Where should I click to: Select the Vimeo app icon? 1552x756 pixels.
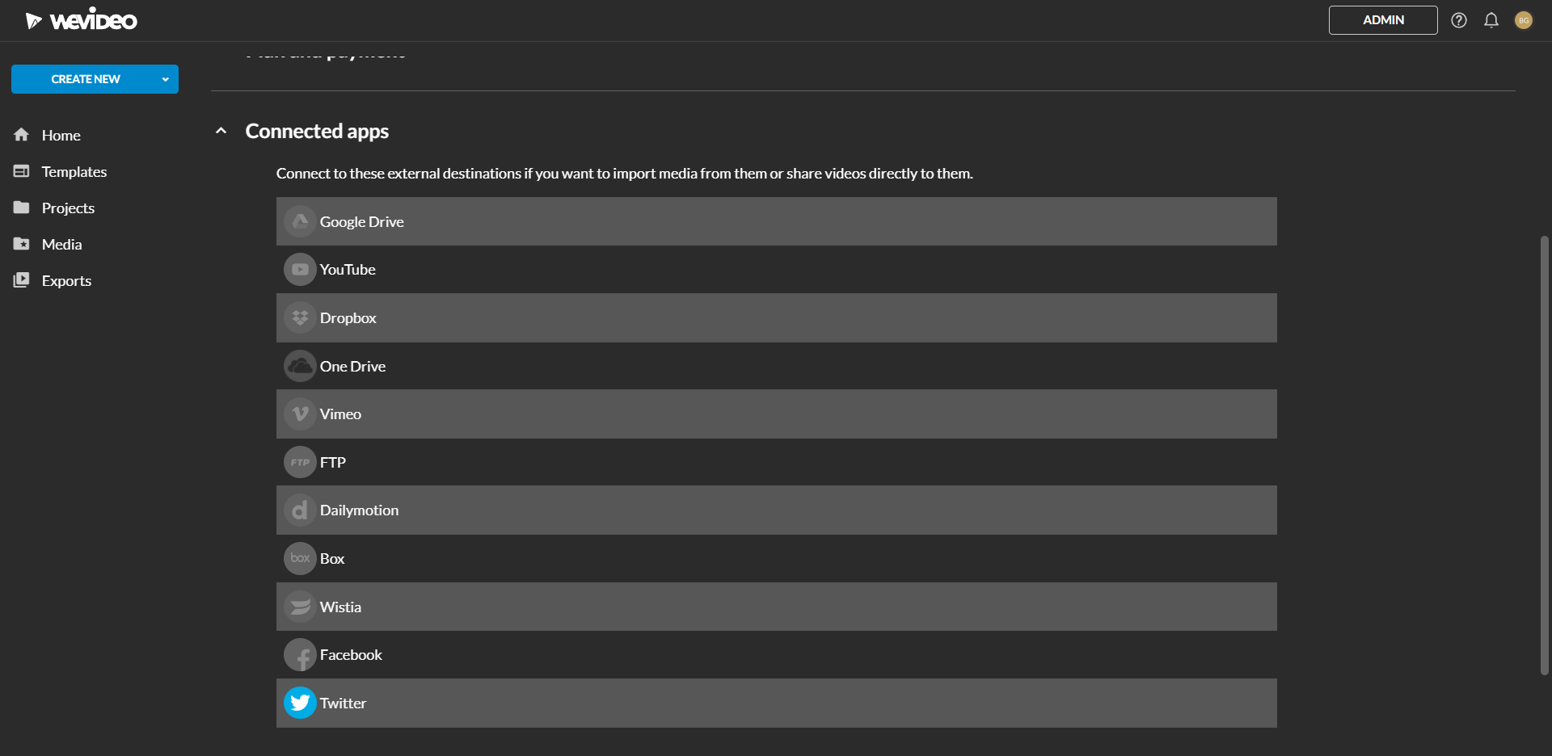point(300,414)
